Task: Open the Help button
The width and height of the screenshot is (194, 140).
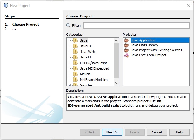Action: click(x=179, y=132)
